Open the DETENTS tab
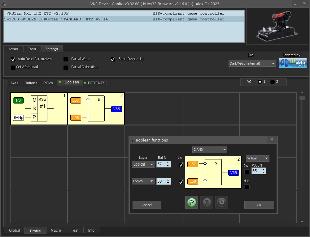Screen dimensions: 310x237 click(x=95, y=83)
